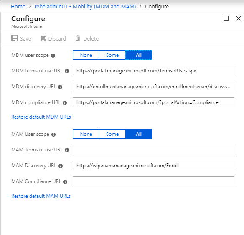Go to rebeladmin01 - Mobility breadcrumb
The image size is (244, 235).
tap(85, 6)
